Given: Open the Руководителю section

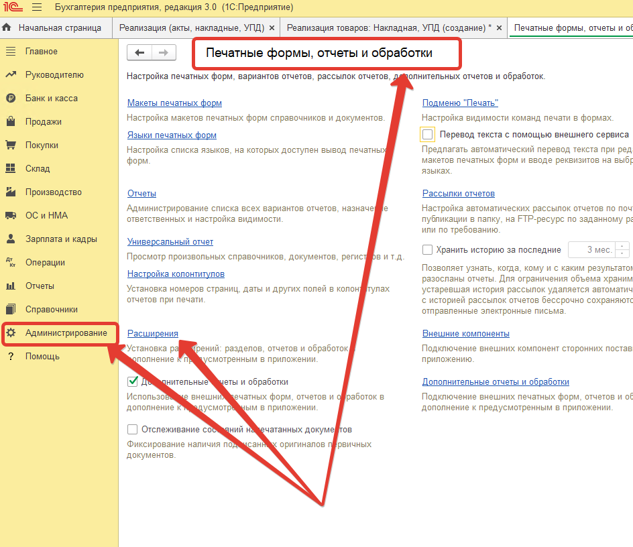Looking at the screenshot, I should coord(54,74).
